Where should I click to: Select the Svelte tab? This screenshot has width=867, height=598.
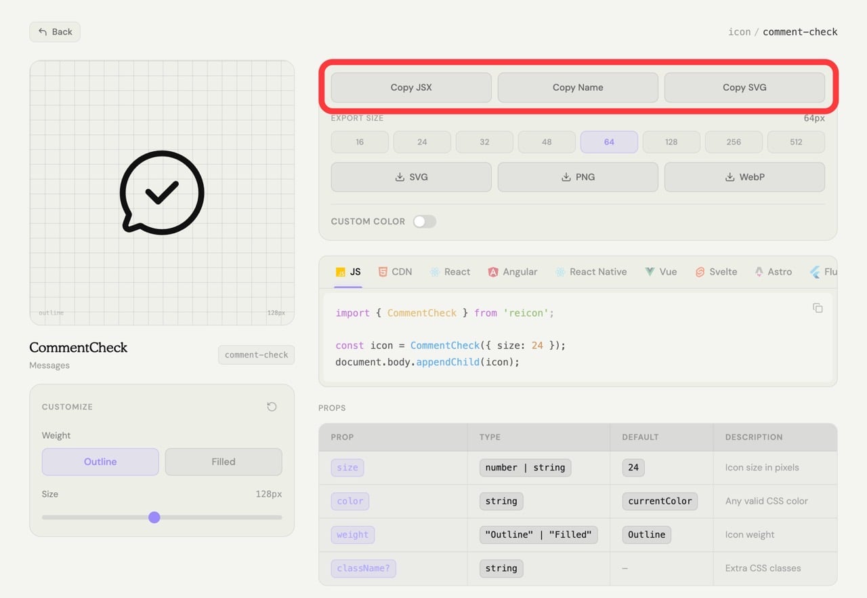tap(716, 272)
